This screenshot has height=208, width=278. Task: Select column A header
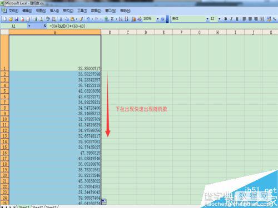pos(55,32)
